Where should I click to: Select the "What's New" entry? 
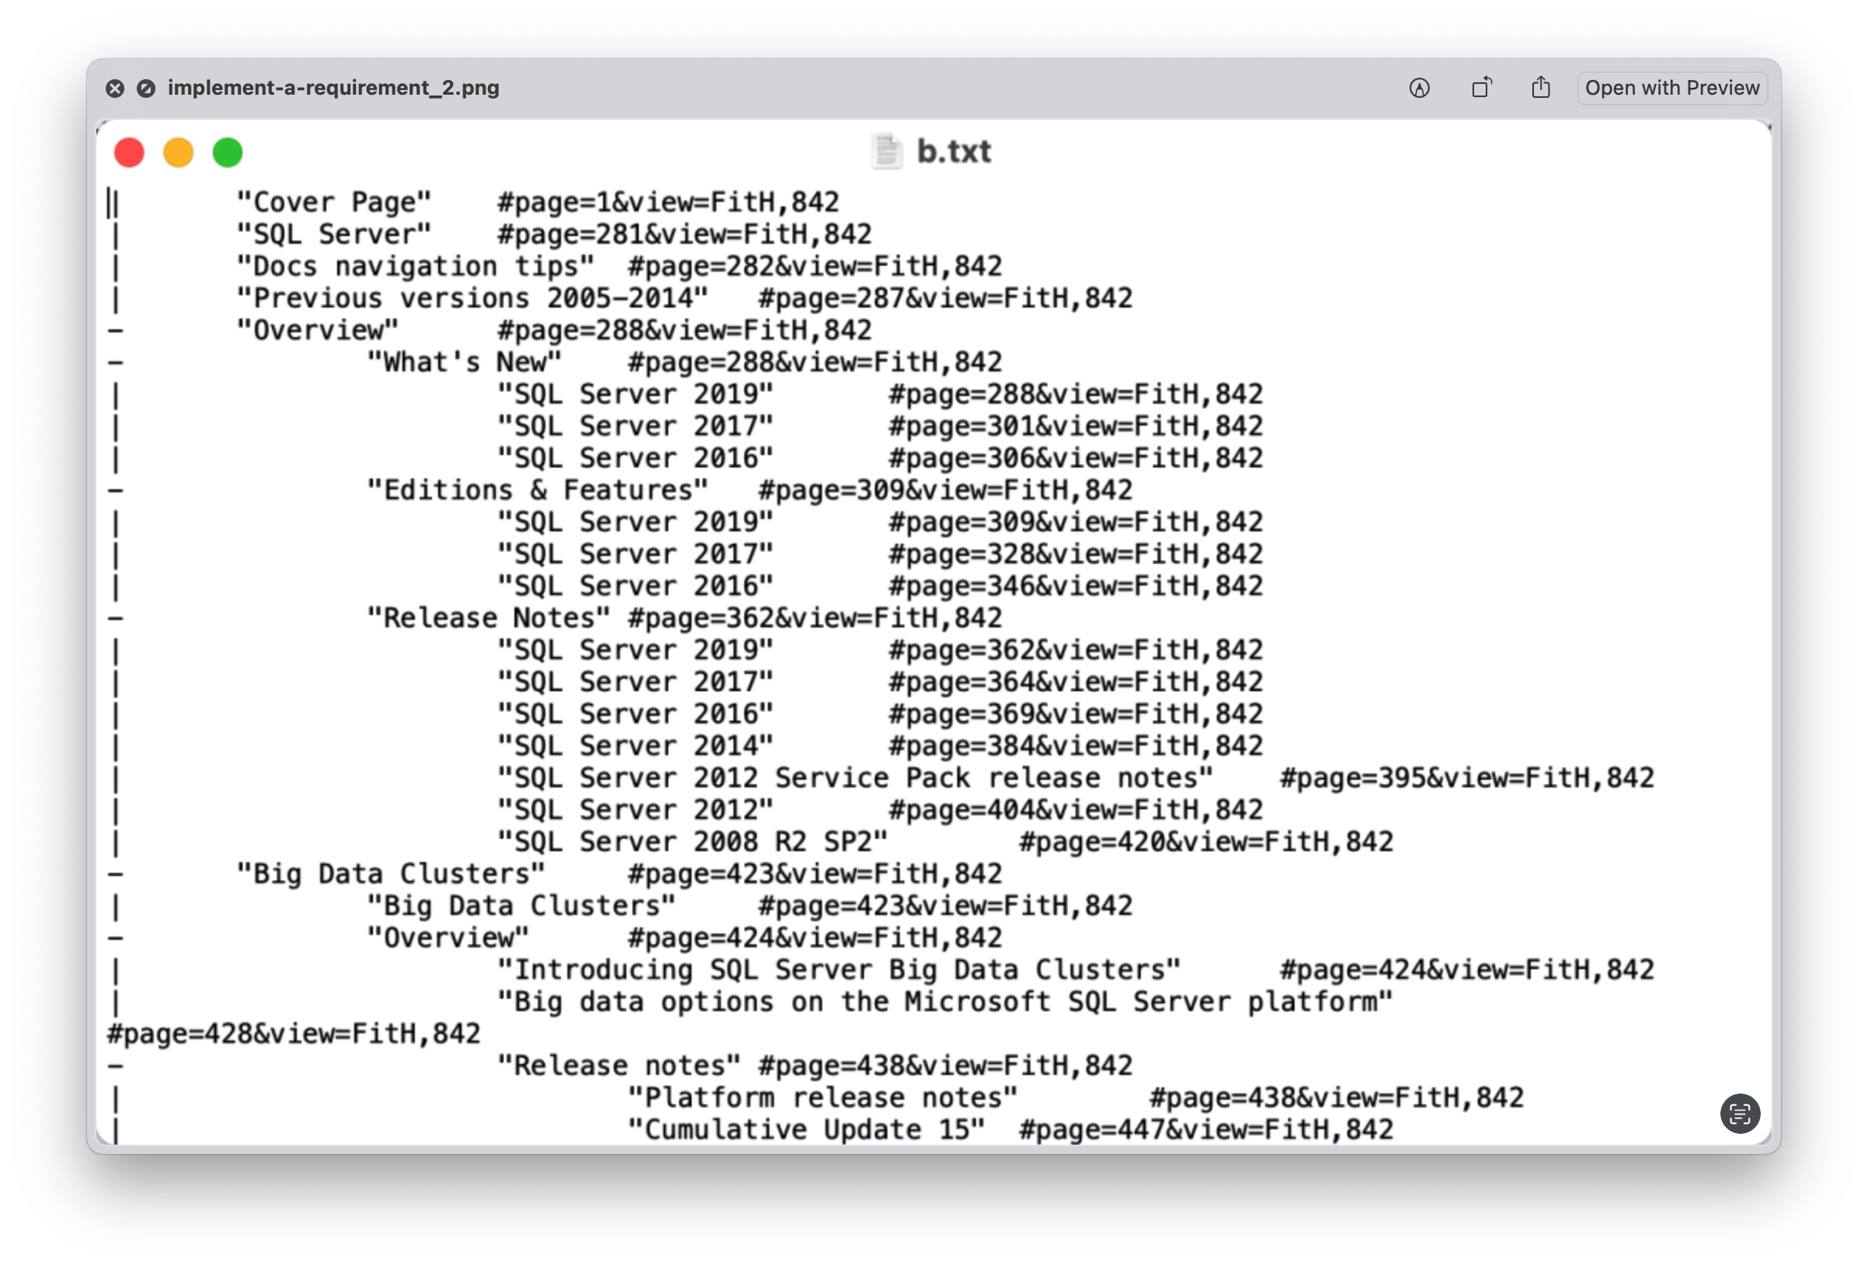(x=465, y=362)
